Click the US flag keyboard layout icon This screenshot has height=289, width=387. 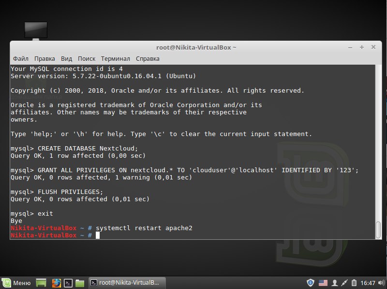click(323, 283)
